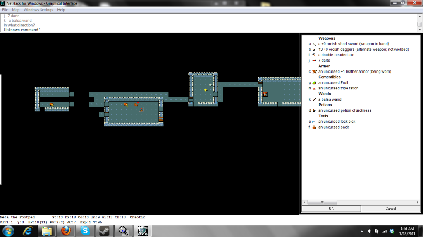Click the inventory scrollbar left arrow
Screen dimensions: 423x237
pyautogui.click(x=305, y=202)
